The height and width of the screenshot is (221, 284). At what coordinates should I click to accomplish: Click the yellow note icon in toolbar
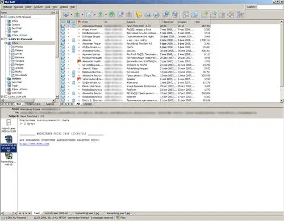tap(139, 15)
